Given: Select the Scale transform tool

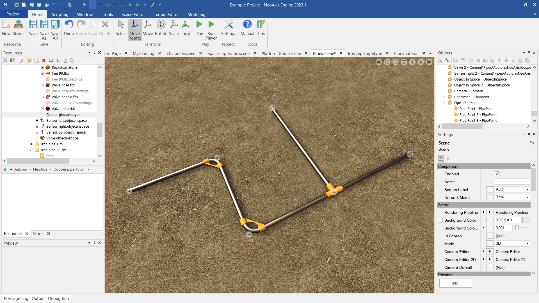Looking at the screenshot, I should pyautogui.click(x=173, y=28).
